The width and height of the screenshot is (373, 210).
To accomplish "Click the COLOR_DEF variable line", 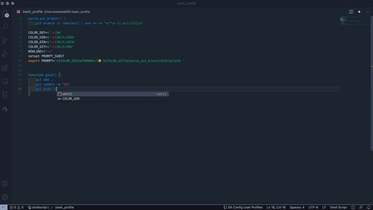I will click(x=45, y=33).
